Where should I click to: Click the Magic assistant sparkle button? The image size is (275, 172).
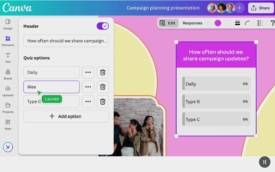click(x=8, y=147)
